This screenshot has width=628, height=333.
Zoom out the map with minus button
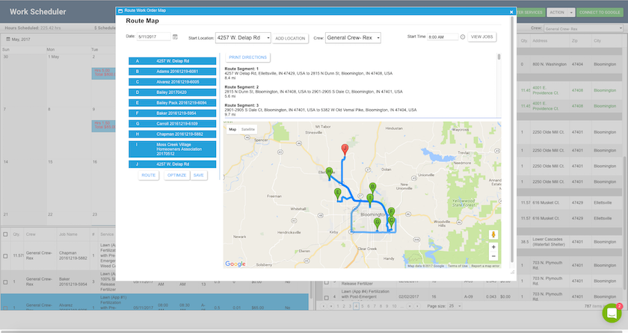coord(493,256)
